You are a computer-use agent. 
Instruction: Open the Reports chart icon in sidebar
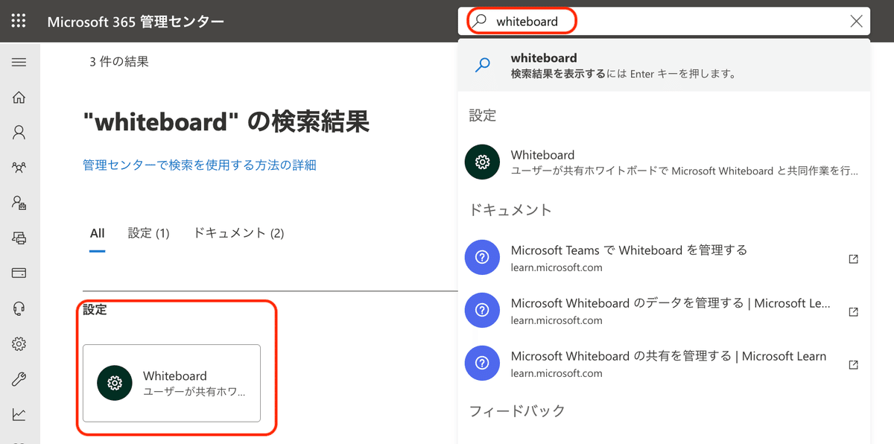(x=19, y=414)
